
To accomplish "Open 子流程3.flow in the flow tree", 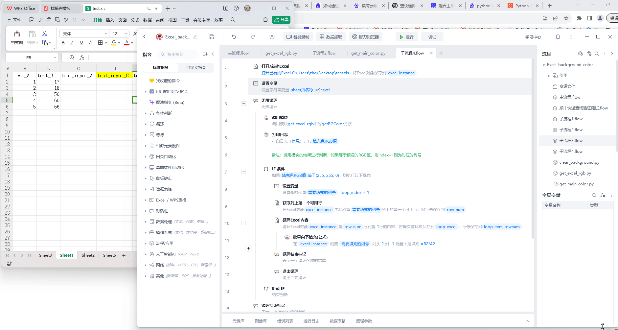I will pyautogui.click(x=571, y=141).
